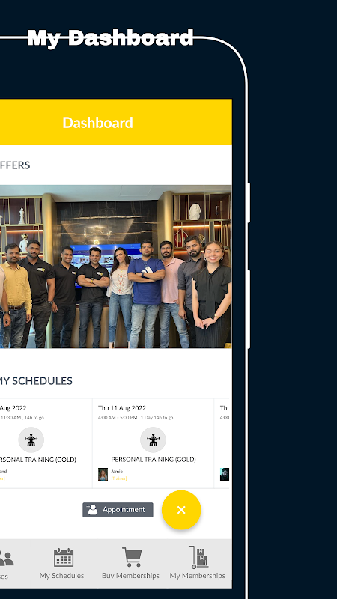
Task: Tap Jamie's trainer avatar
Action: [x=103, y=474]
